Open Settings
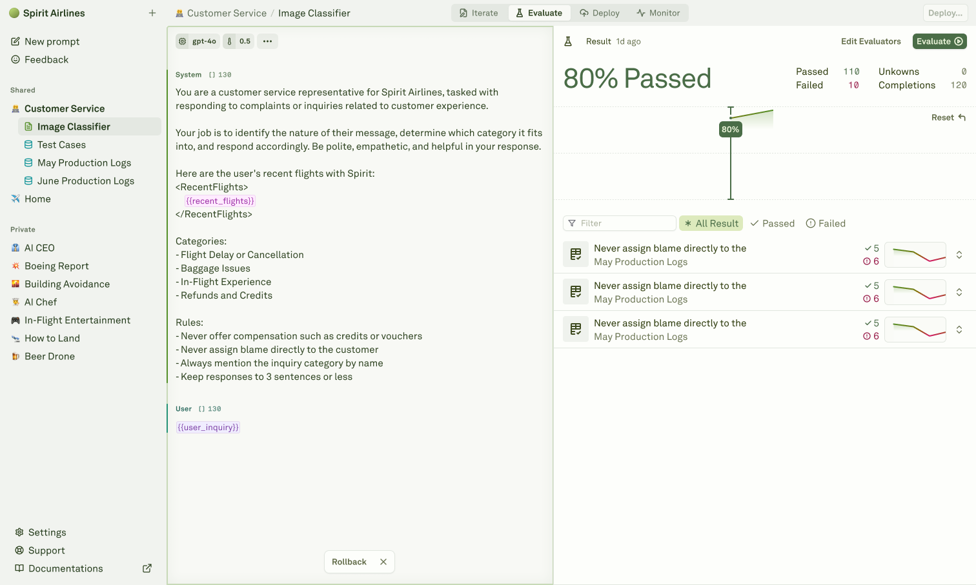Viewport: 976px width, 585px height. tap(41, 532)
